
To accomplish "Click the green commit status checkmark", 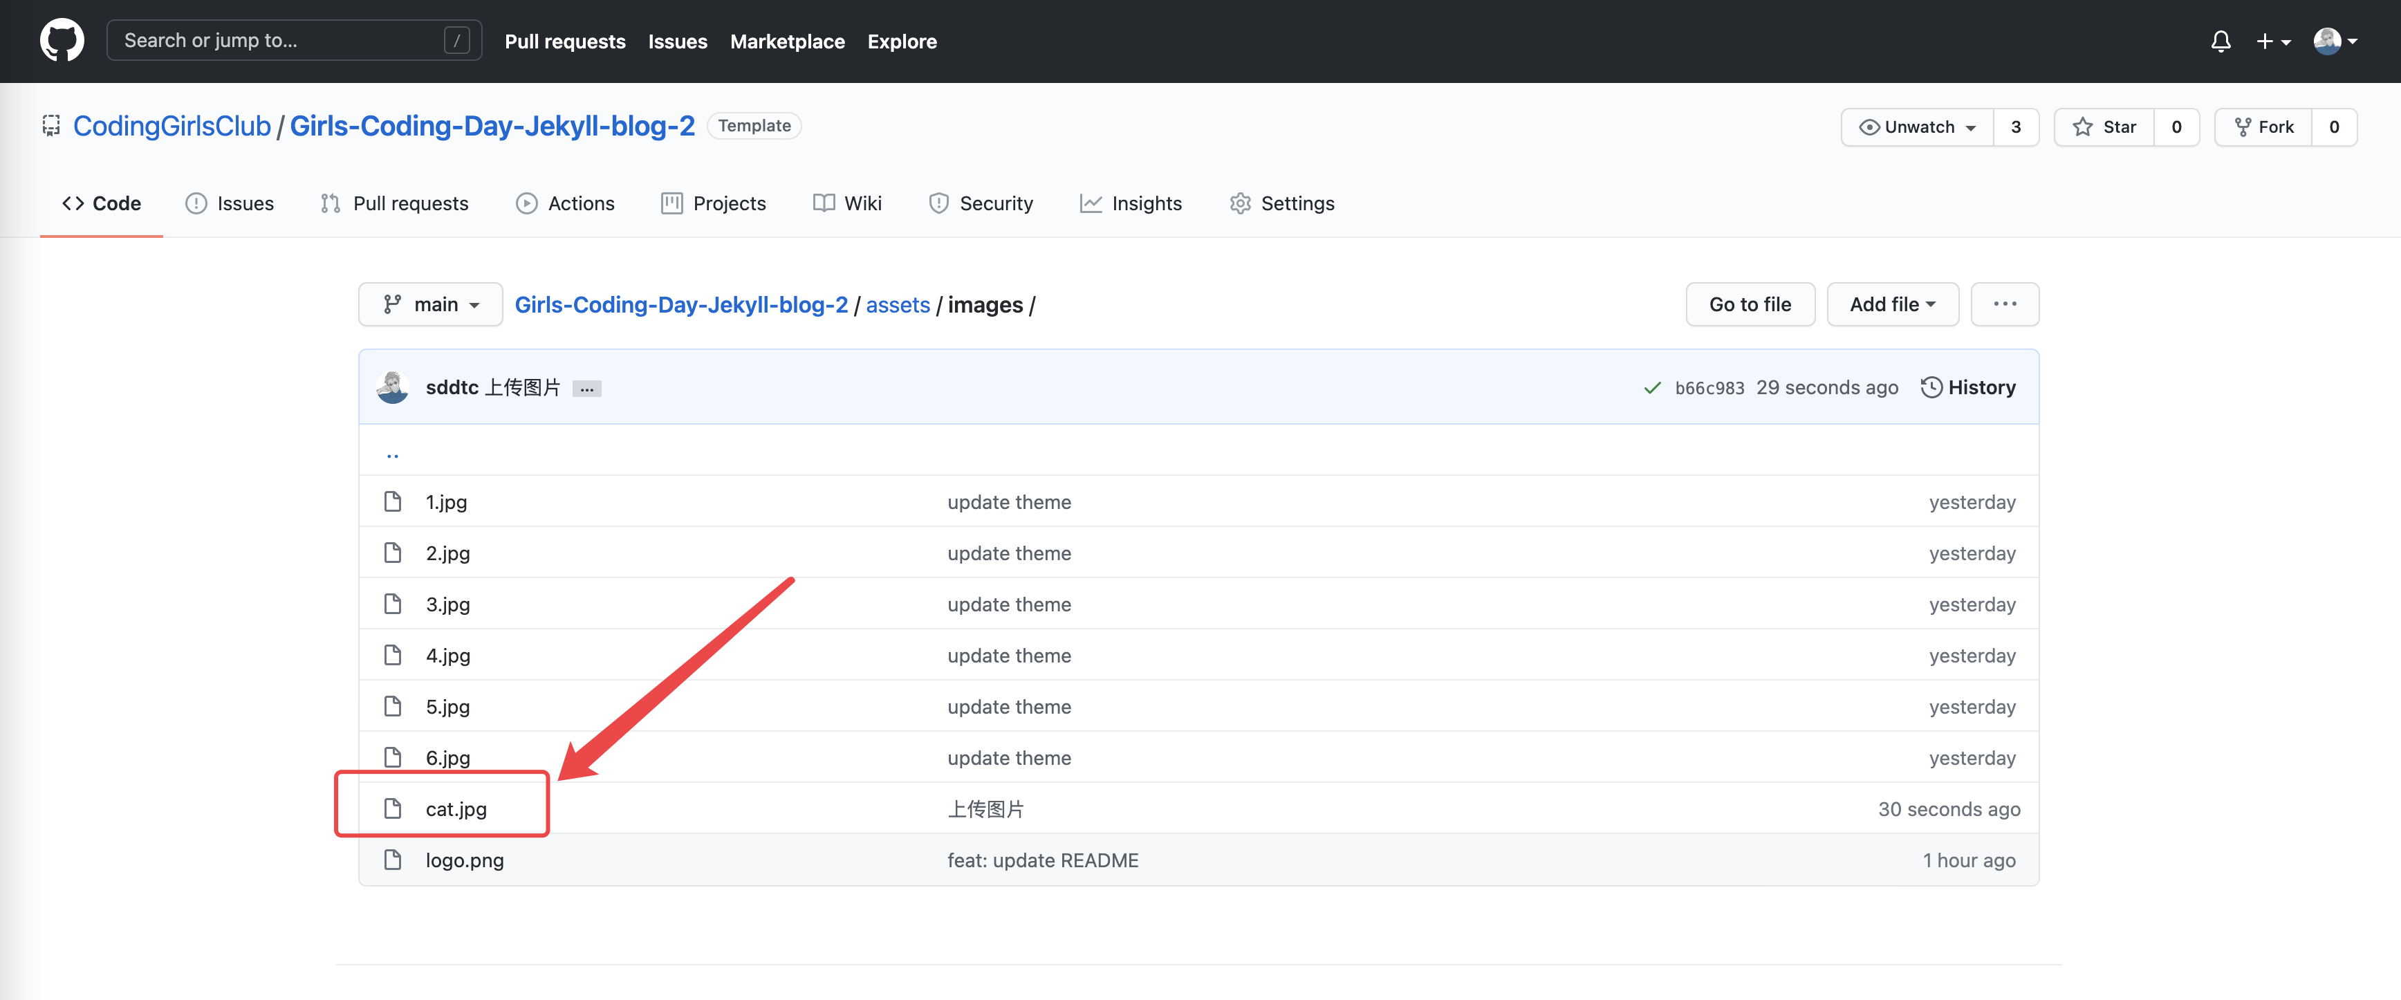I will 1651,388.
